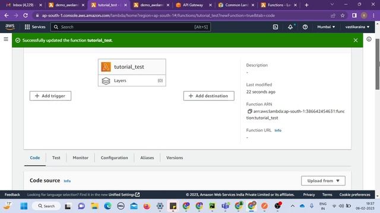This screenshot has width=380, height=213.
Task: Click Add trigger button
Action: tap(50, 96)
